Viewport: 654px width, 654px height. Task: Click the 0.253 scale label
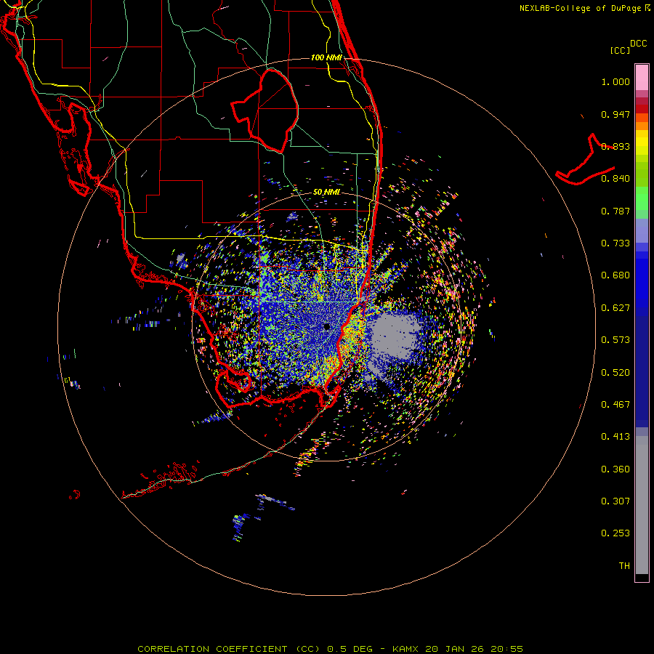tap(615, 533)
